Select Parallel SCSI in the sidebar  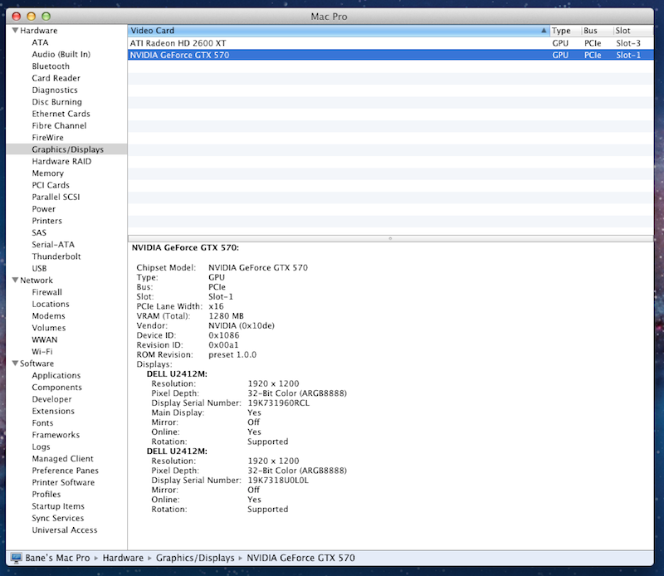[56, 197]
